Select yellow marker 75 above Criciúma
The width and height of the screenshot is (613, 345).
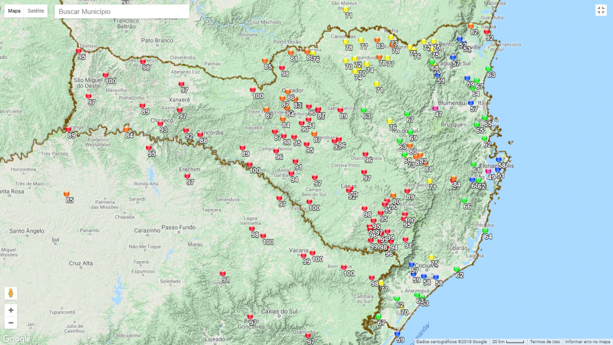[432, 258]
